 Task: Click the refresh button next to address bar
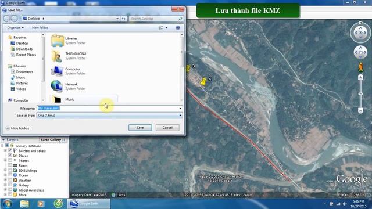point(124,19)
